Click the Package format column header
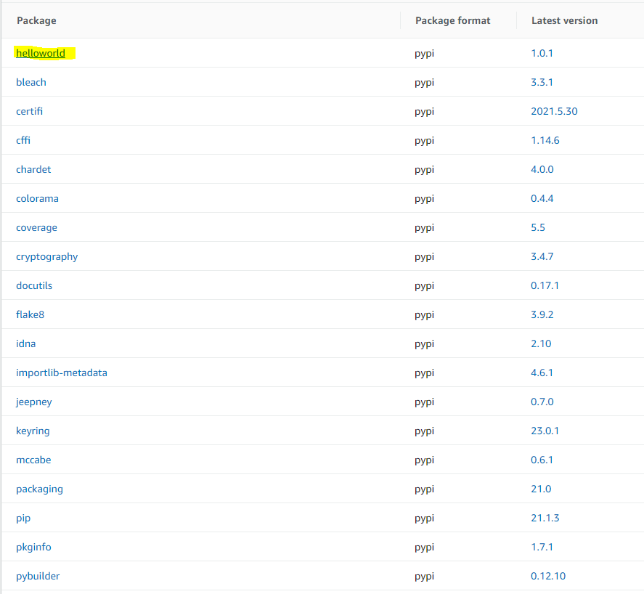Viewport: 644px width, 594px height. [453, 20]
